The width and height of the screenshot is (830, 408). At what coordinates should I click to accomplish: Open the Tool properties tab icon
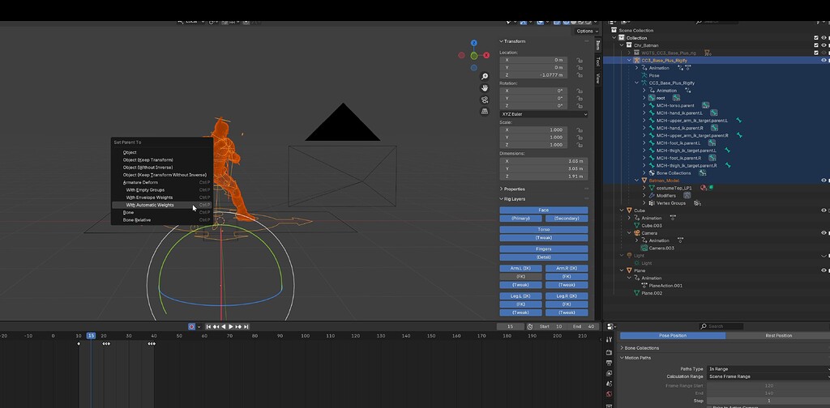pos(609,340)
